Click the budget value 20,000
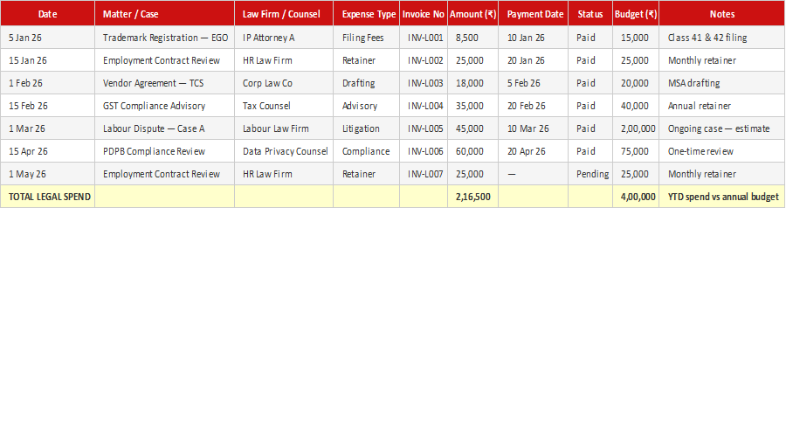Viewport: 786px width, 437px height. (636, 83)
